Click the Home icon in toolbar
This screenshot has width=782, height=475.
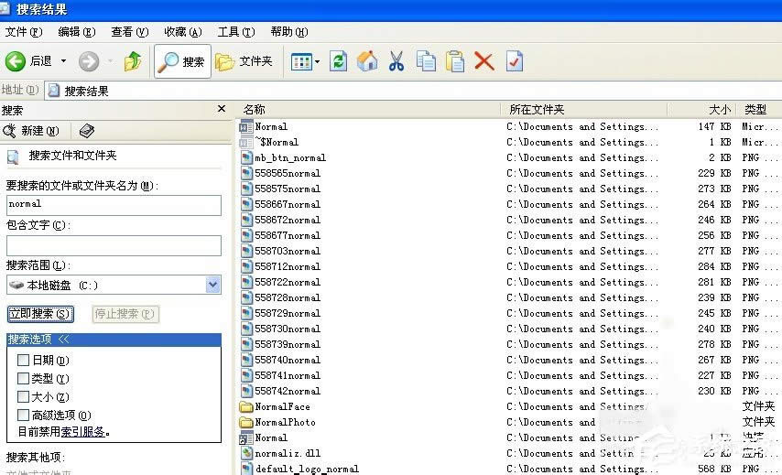click(x=367, y=61)
